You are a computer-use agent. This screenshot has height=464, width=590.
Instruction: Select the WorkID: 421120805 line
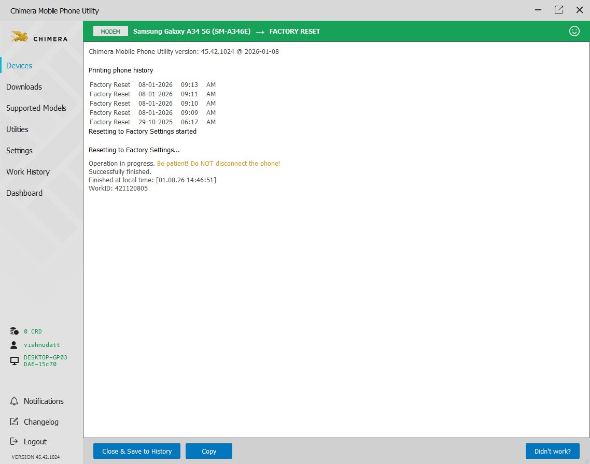coord(118,188)
